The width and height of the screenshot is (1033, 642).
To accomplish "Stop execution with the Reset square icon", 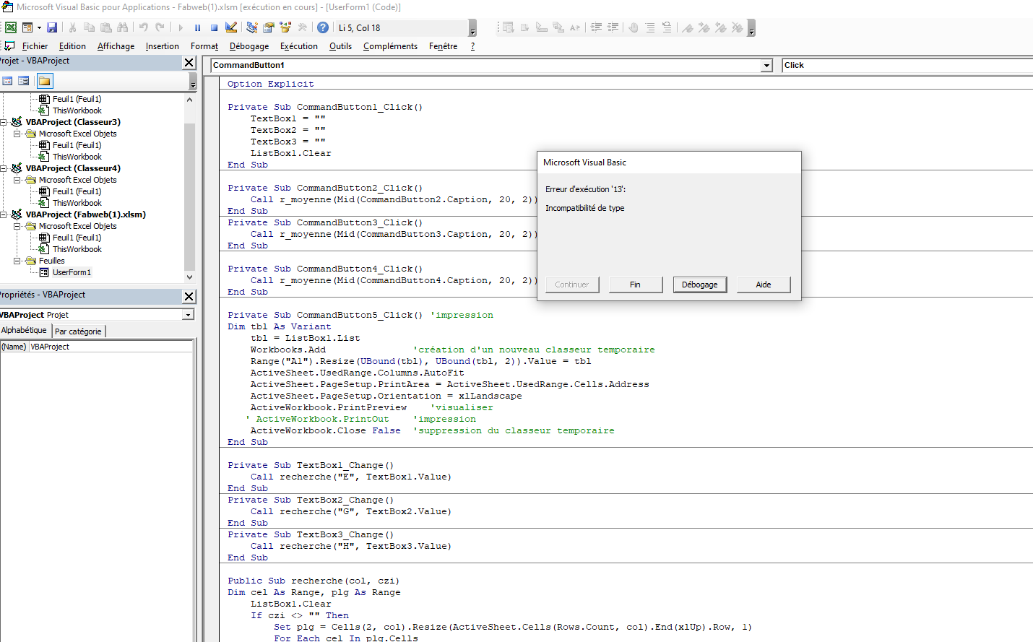I will [214, 27].
